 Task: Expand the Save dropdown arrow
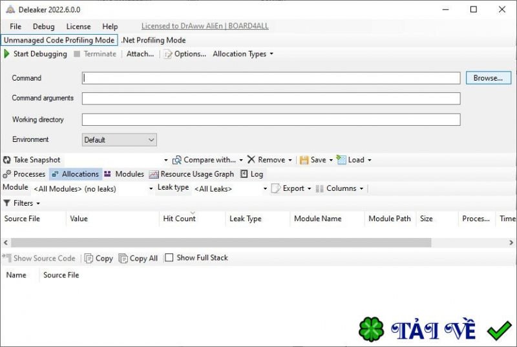(331, 160)
